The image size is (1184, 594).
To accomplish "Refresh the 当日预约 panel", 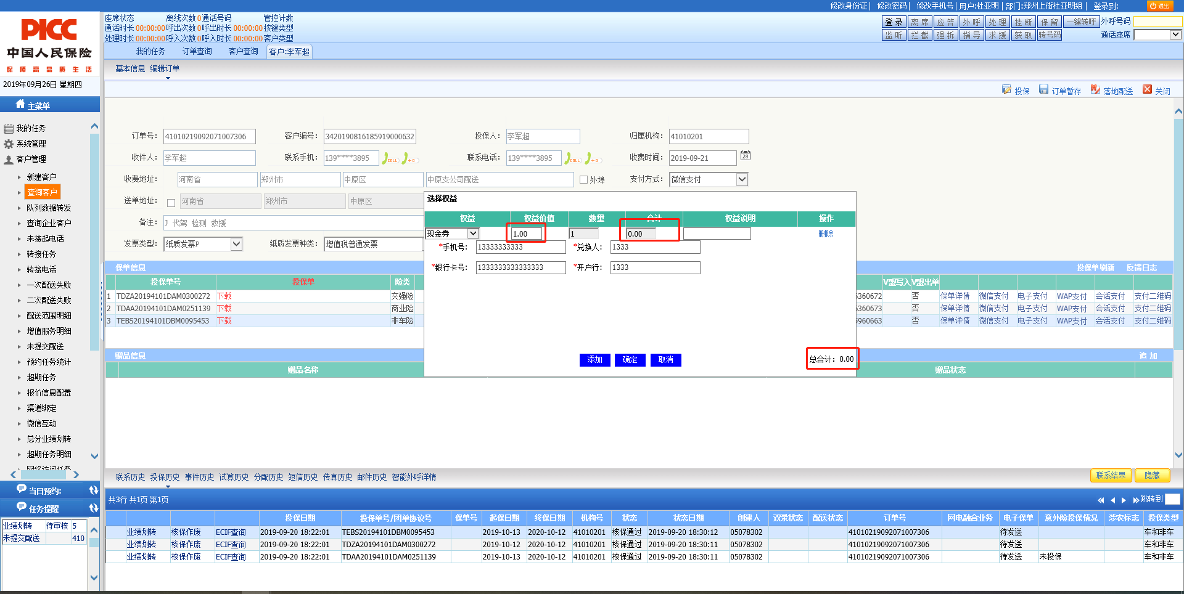I will (x=94, y=490).
